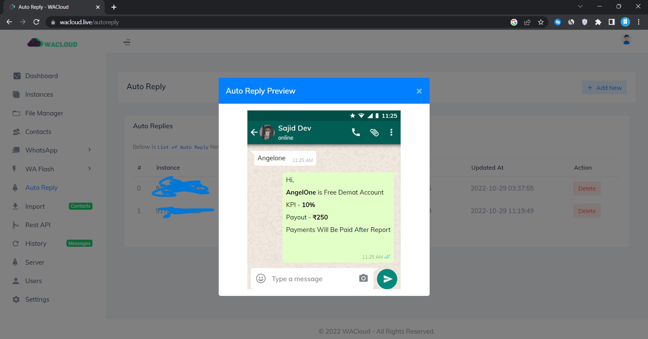The image size is (648, 339).
Task: Click the 'Action' column header
Action: click(583, 168)
